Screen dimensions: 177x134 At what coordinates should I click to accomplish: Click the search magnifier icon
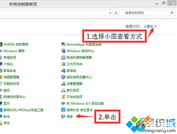pos(172,13)
